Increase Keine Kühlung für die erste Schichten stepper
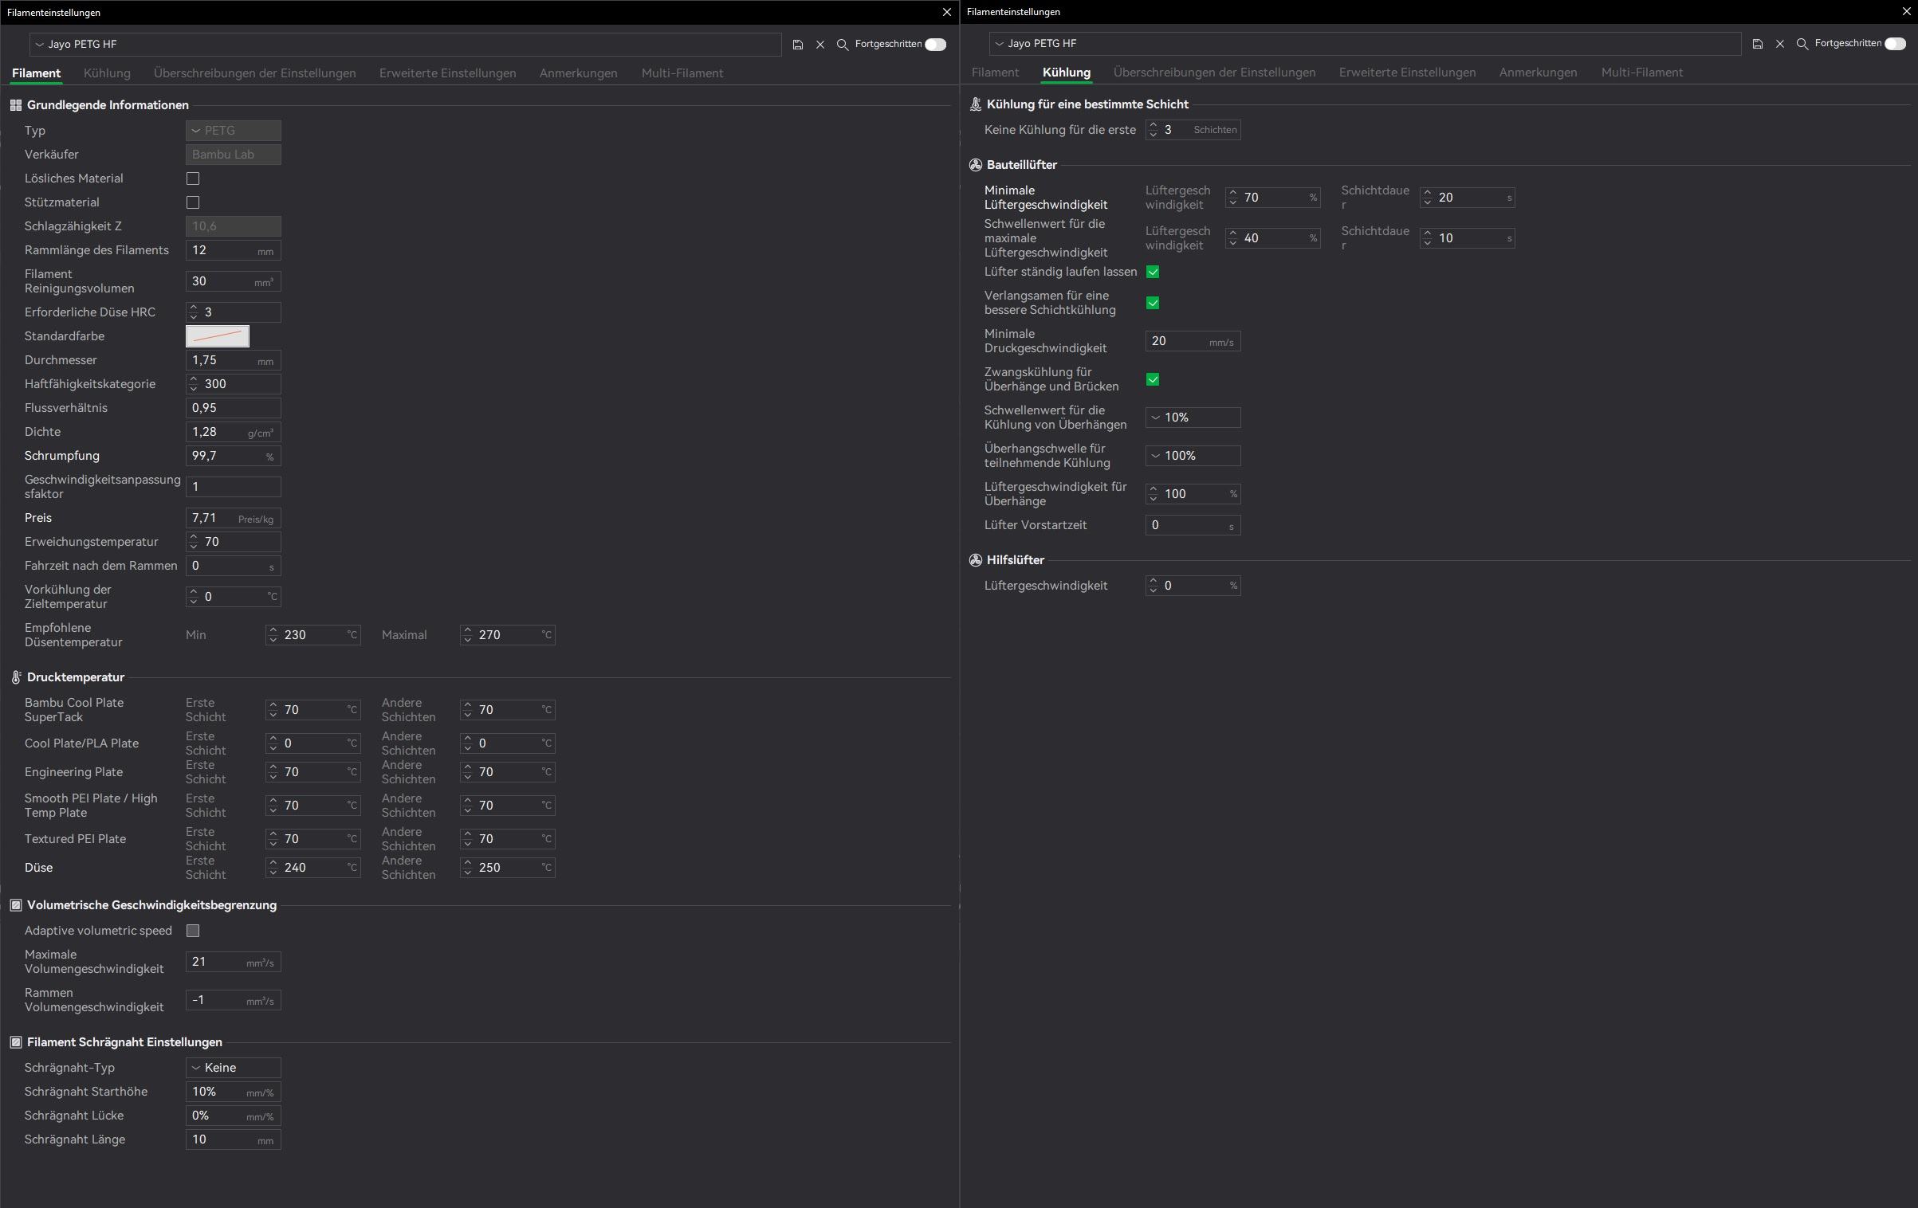The image size is (1918, 1208). pos(1153,125)
